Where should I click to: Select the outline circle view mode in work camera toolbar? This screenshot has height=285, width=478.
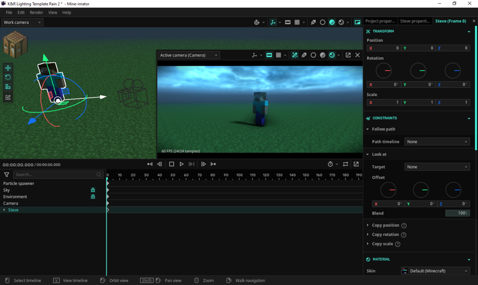(x=322, y=22)
